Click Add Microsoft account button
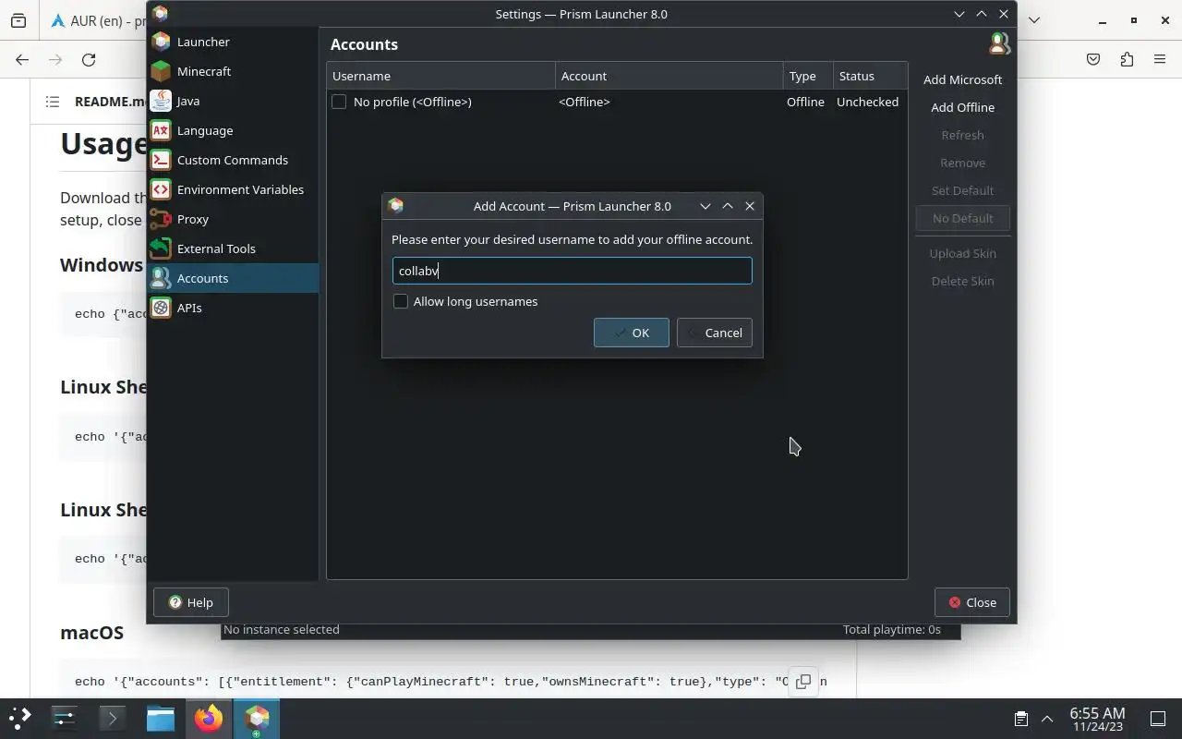 [x=962, y=79]
